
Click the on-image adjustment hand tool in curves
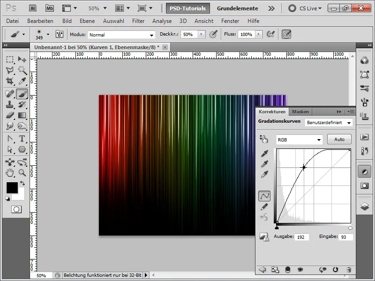point(263,139)
